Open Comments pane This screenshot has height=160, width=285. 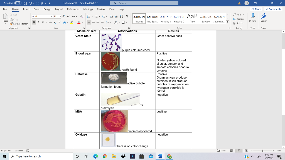click(273, 9)
